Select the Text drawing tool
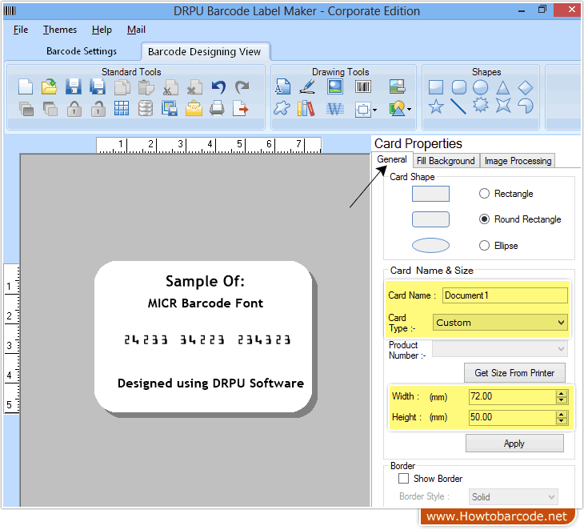584x530 pixels. (282, 86)
